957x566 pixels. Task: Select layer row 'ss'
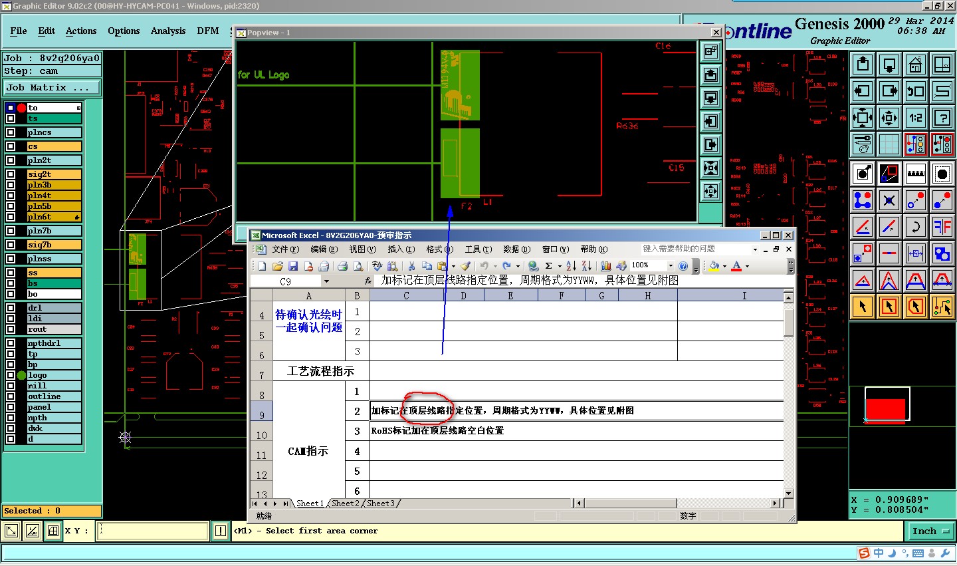click(54, 273)
